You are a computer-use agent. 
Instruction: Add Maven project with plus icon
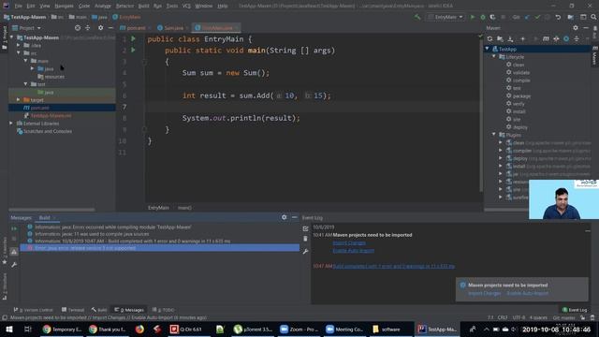tap(522, 38)
